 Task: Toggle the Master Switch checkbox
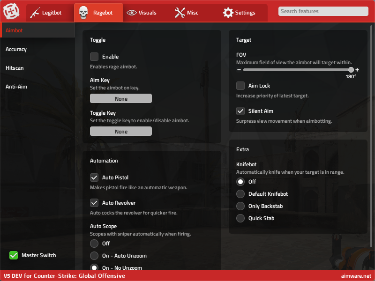tap(14, 255)
